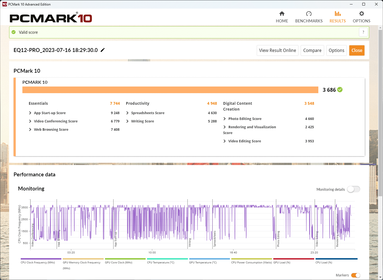Toggle CPU Clock Frequency legend swatch

41,259
